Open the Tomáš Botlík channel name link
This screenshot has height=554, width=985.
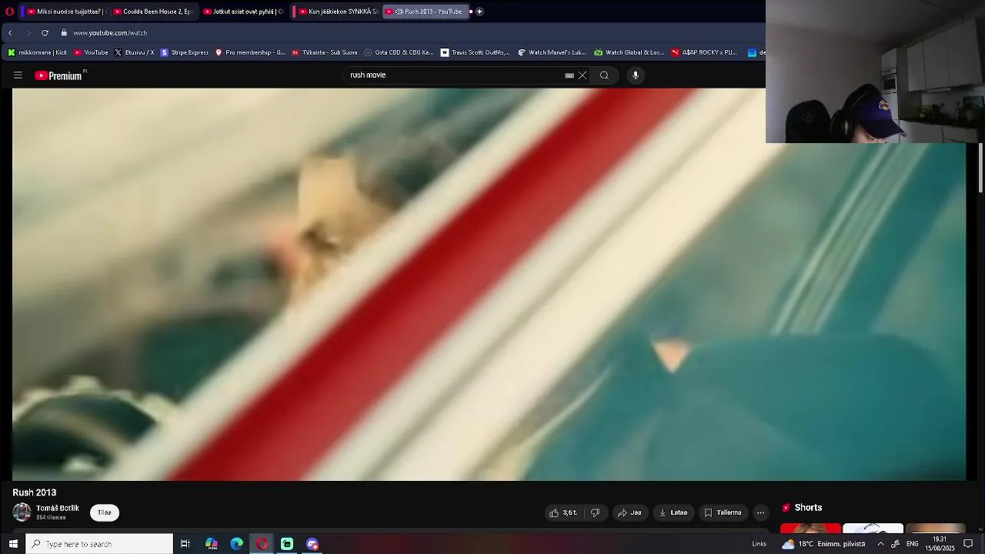(58, 509)
